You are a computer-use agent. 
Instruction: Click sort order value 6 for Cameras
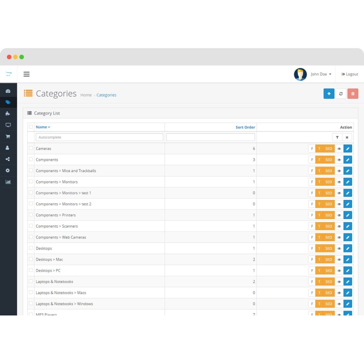(x=254, y=148)
